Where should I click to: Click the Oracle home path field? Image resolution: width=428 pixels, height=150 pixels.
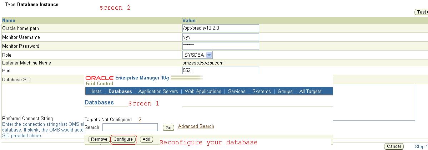click(x=220, y=28)
